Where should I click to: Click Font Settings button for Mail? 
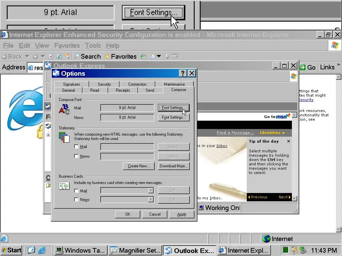174,108
